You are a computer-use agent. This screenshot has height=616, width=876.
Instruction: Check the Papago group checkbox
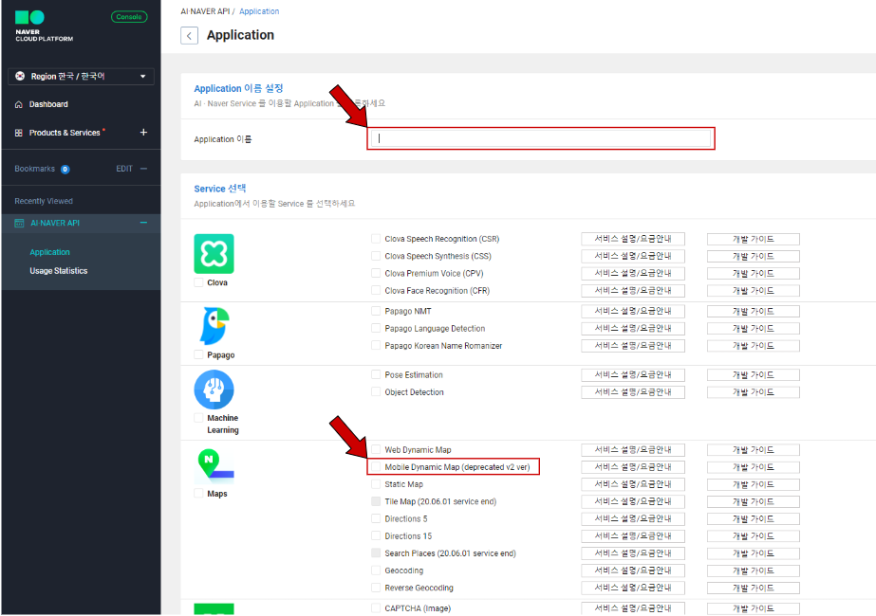coord(198,354)
